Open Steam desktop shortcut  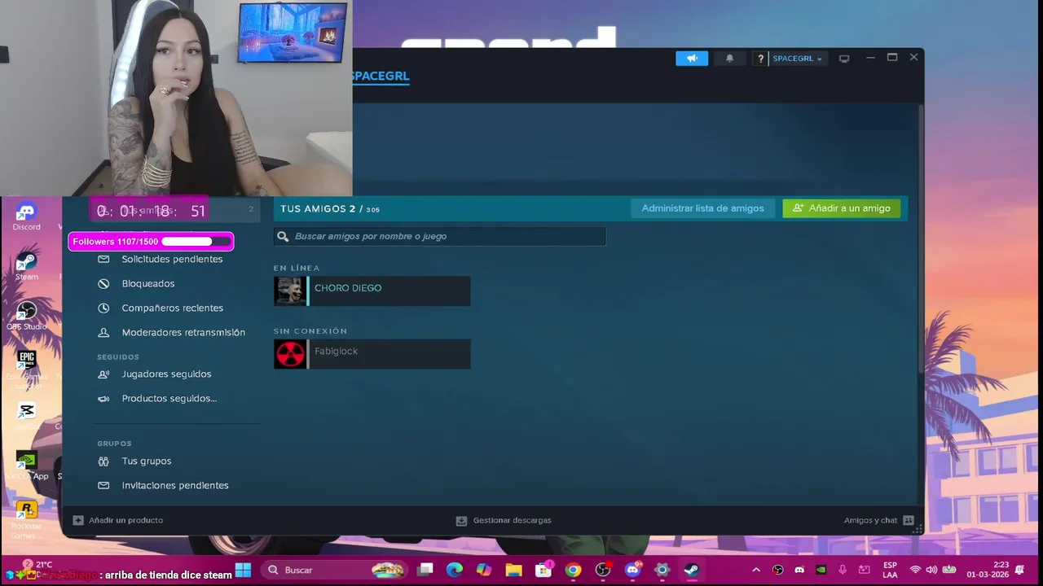[26, 266]
